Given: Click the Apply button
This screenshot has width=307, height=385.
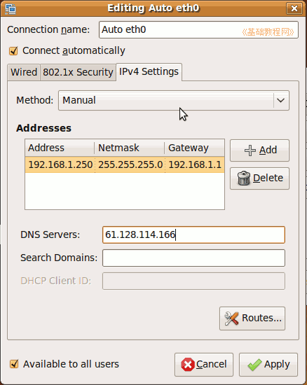Looking at the screenshot, I should tap(268, 365).
